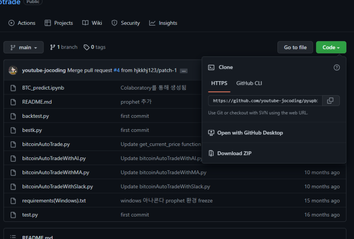Screen dimensions: 354x239
Task: Expand commit message ellipsis button
Action: (x=184, y=71)
